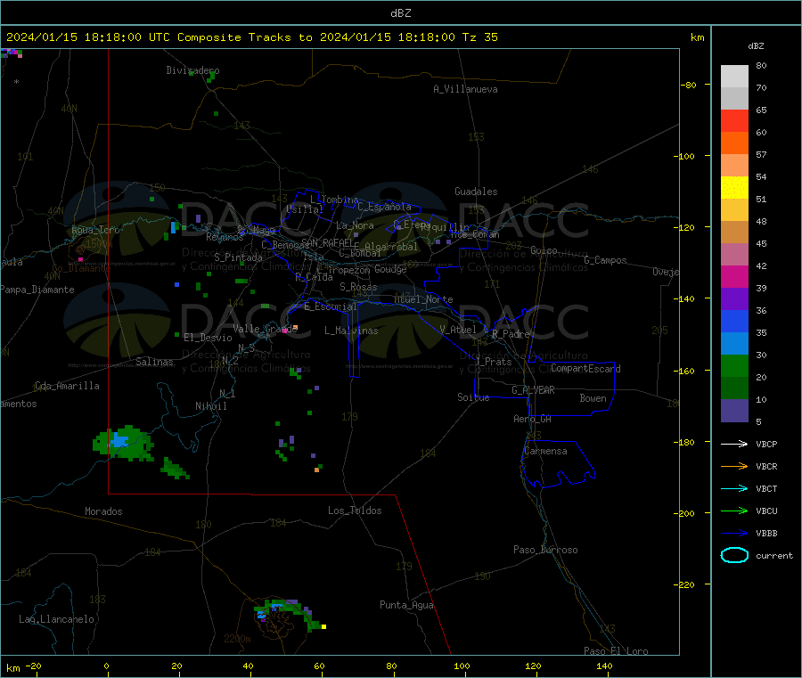Click the green VBCU arrow icon
This screenshot has width=802, height=678.
734,511
